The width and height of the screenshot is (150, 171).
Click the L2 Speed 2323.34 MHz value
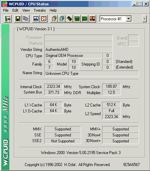point(111,117)
